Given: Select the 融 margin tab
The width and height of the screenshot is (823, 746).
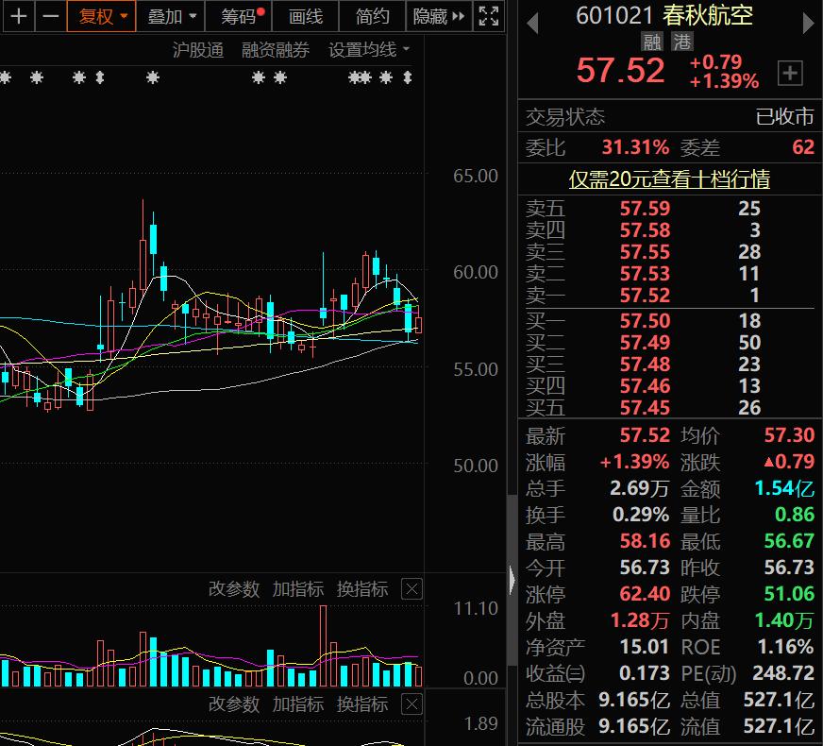Looking at the screenshot, I should (x=652, y=42).
